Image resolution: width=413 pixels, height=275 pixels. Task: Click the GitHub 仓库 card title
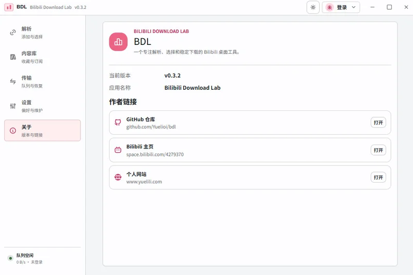point(140,120)
